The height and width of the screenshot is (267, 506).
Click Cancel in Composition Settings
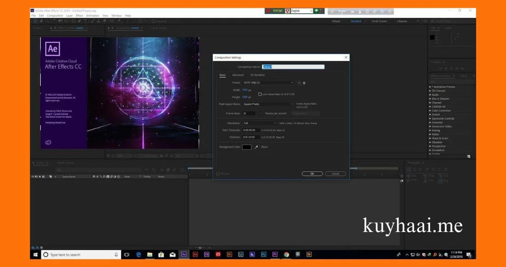pyautogui.click(x=335, y=174)
